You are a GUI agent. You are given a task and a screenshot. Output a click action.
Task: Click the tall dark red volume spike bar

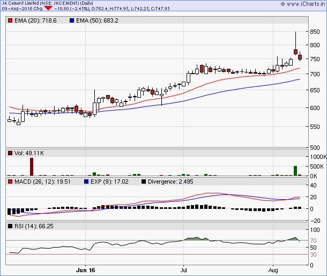pyautogui.click(x=32, y=167)
